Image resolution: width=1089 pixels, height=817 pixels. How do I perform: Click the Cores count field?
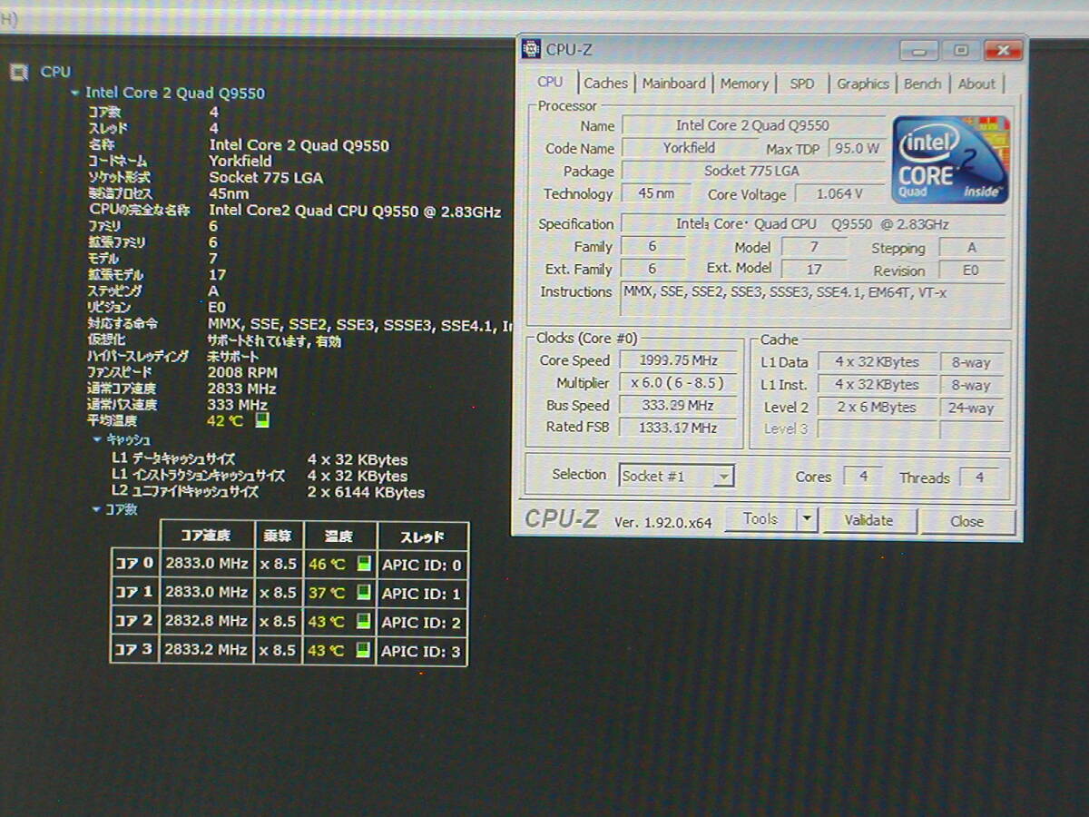click(x=862, y=477)
